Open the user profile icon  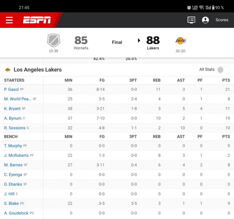tap(205, 20)
